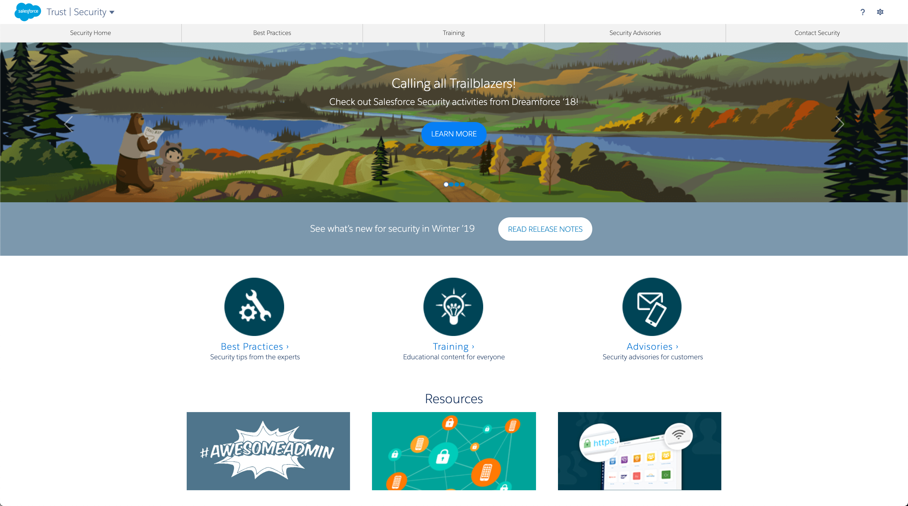The height and width of the screenshot is (506, 908).
Task: Open the Security Home tab
Action: click(91, 33)
